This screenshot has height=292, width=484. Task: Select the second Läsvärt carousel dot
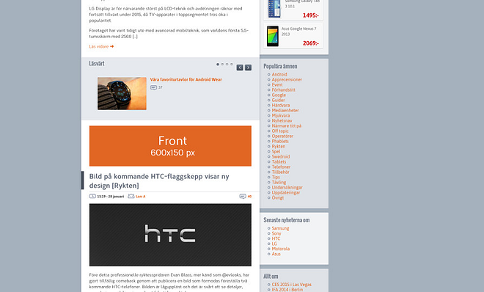coord(222,65)
